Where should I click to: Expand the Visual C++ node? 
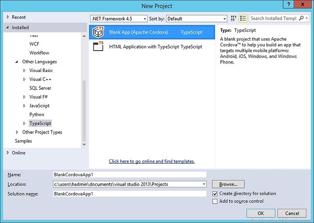[24, 79]
